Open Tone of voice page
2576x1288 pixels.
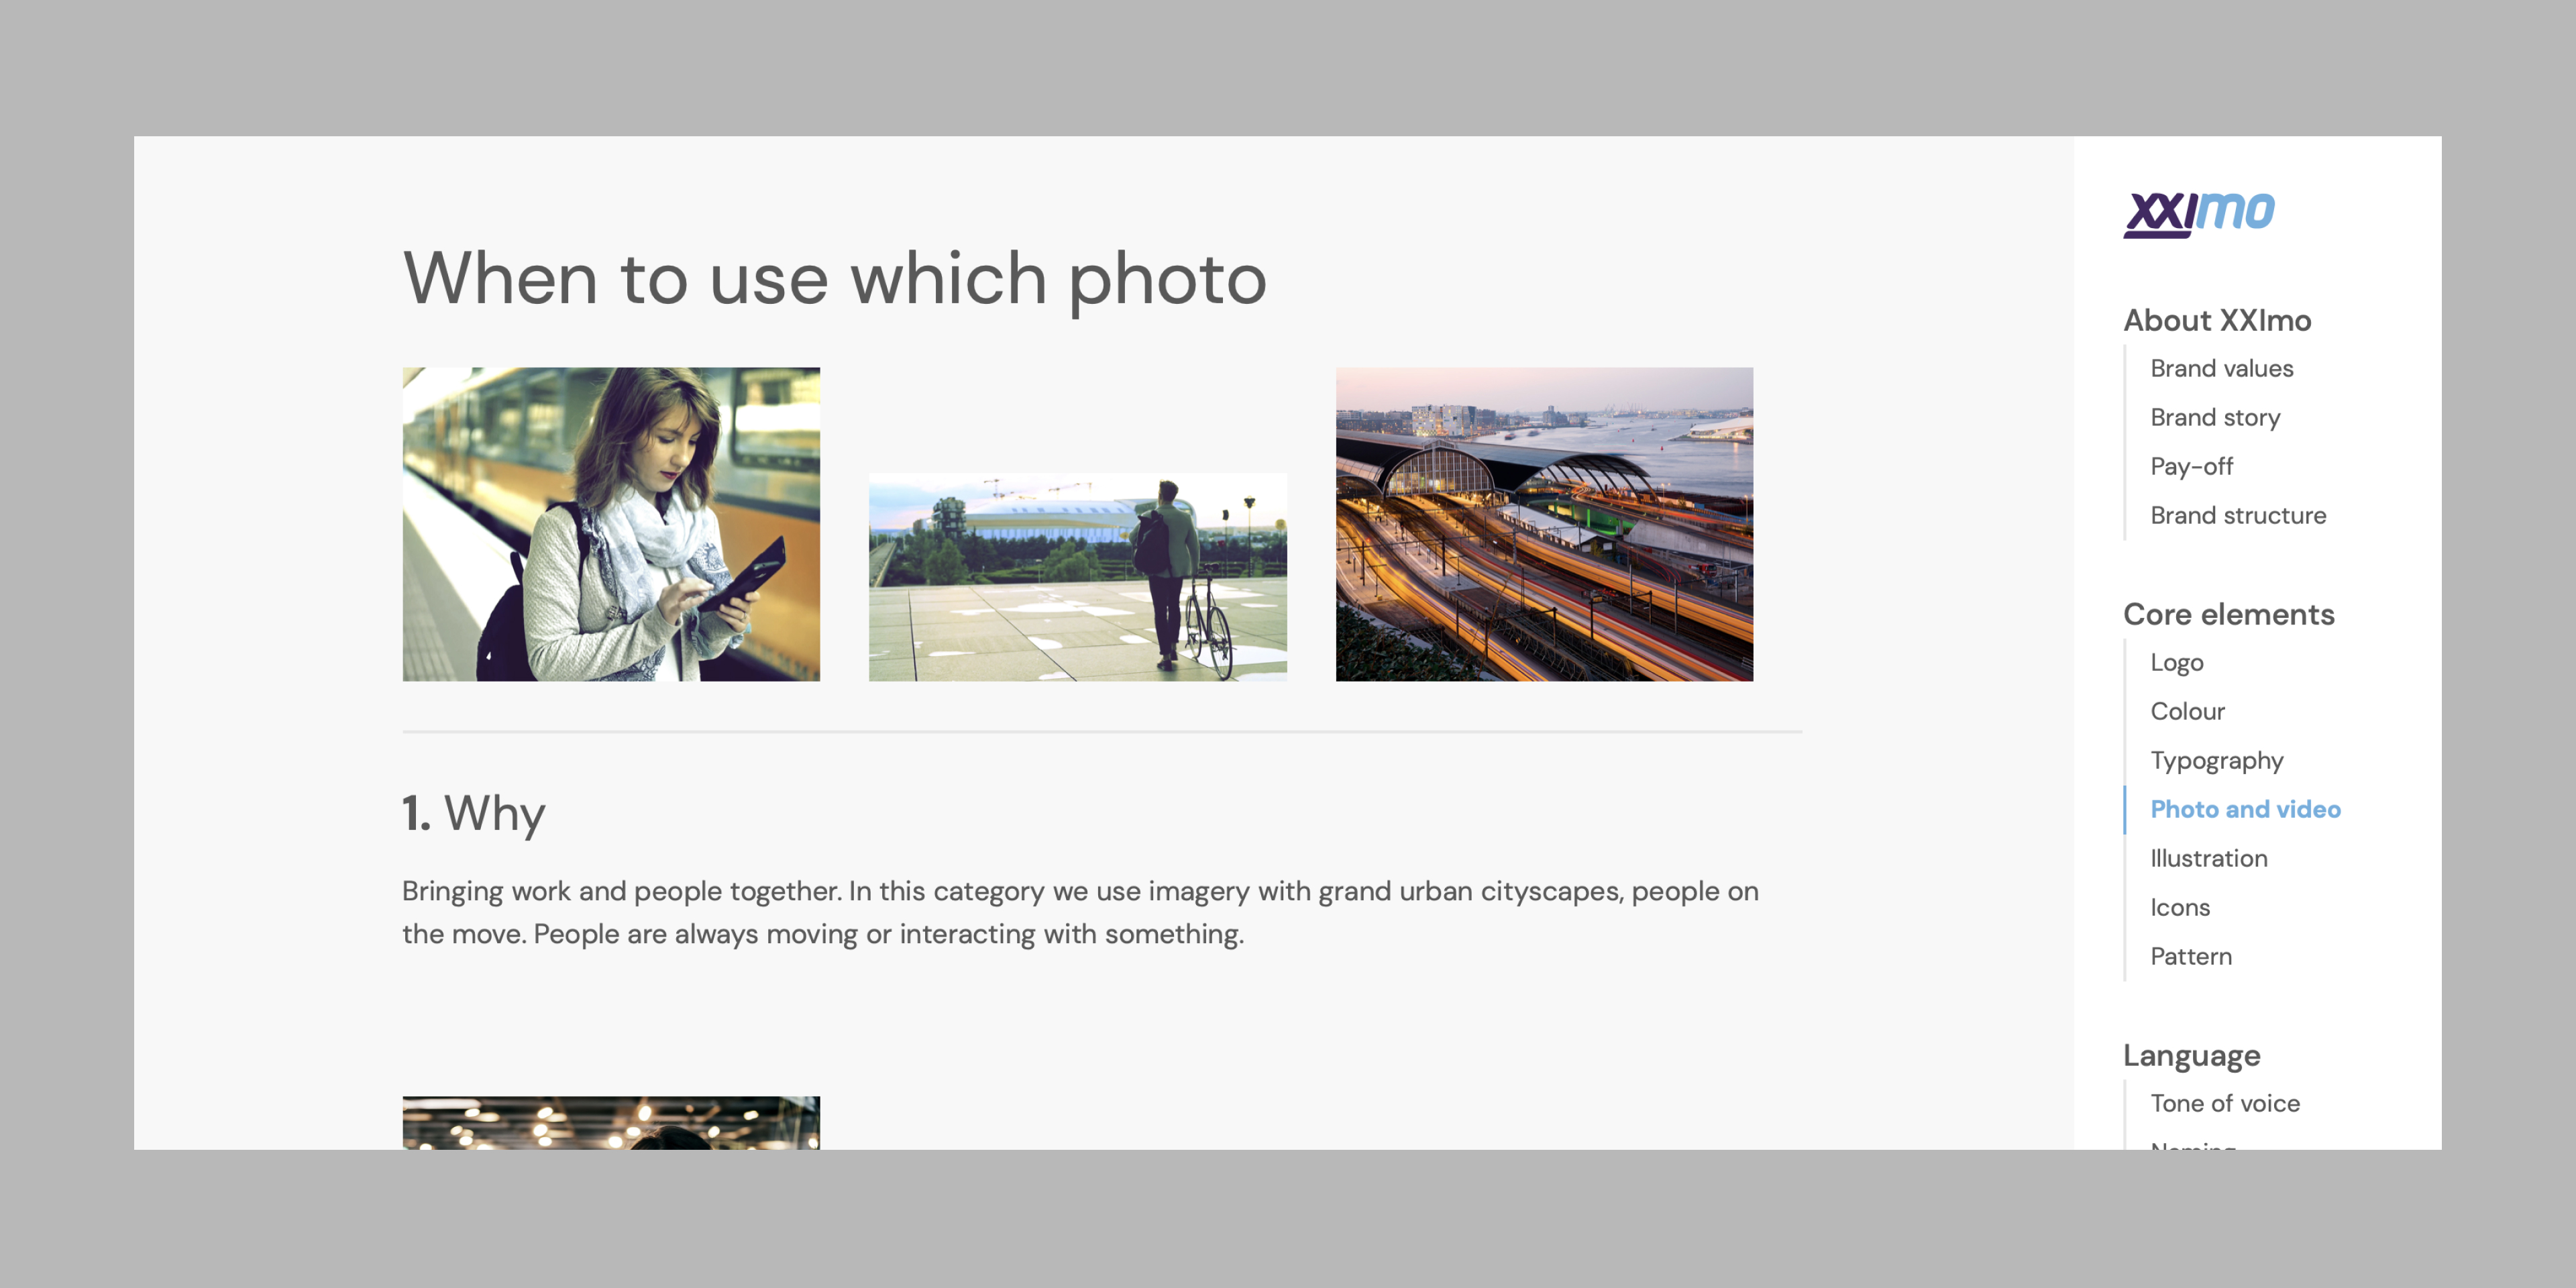click(x=2225, y=1103)
